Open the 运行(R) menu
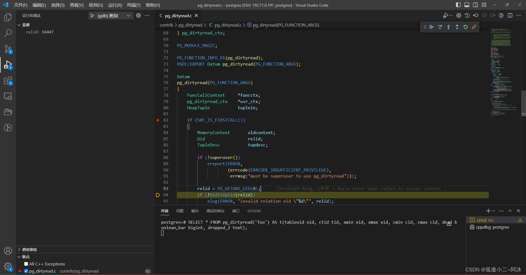The height and width of the screenshot is (275, 526). click(115, 5)
